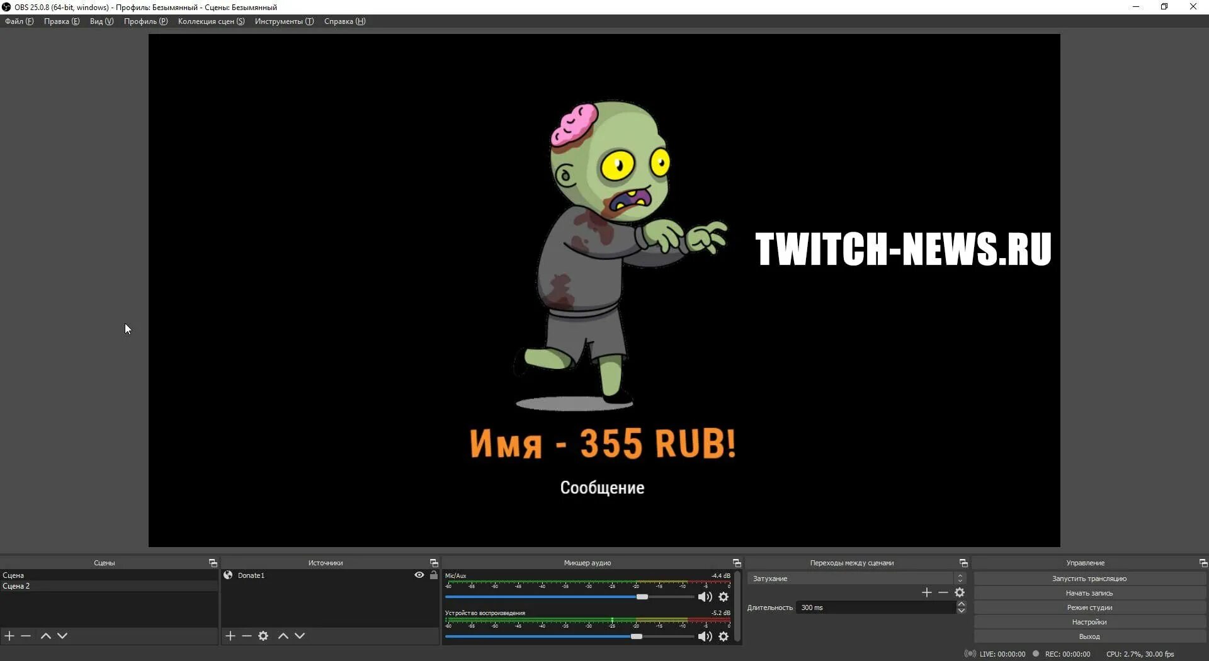Select the Donate1 source row

click(330, 575)
